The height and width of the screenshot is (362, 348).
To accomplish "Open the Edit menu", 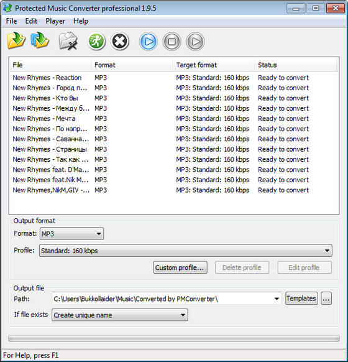I will (31, 21).
